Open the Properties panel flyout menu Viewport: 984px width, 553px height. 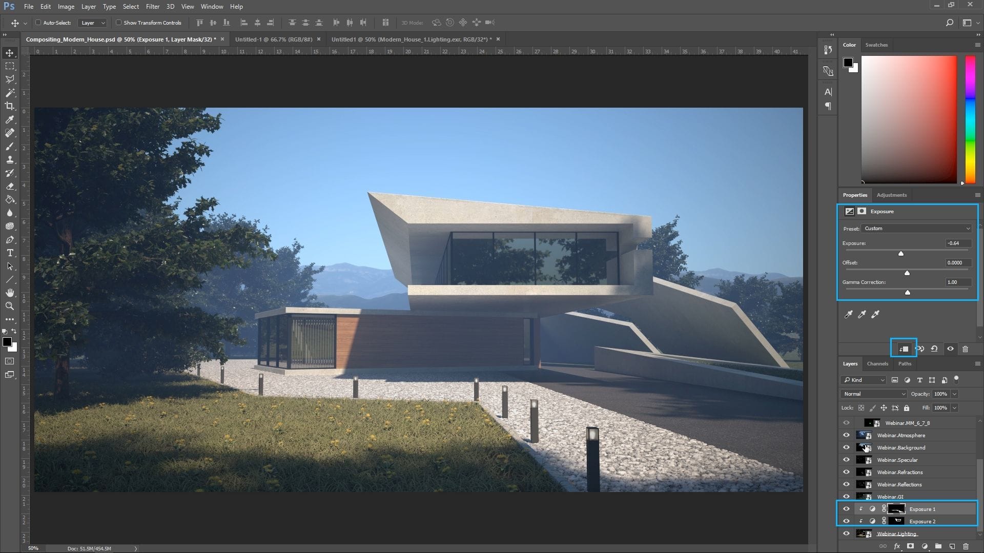pos(977,195)
